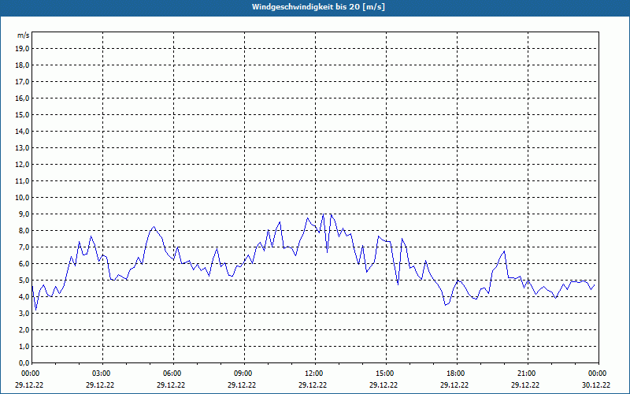630x394 pixels.
Task: Click the "12:00" time label
Action: point(313,374)
